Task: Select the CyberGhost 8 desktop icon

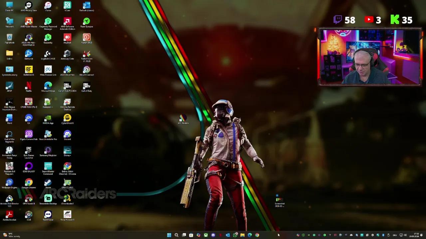Action: 67,119
